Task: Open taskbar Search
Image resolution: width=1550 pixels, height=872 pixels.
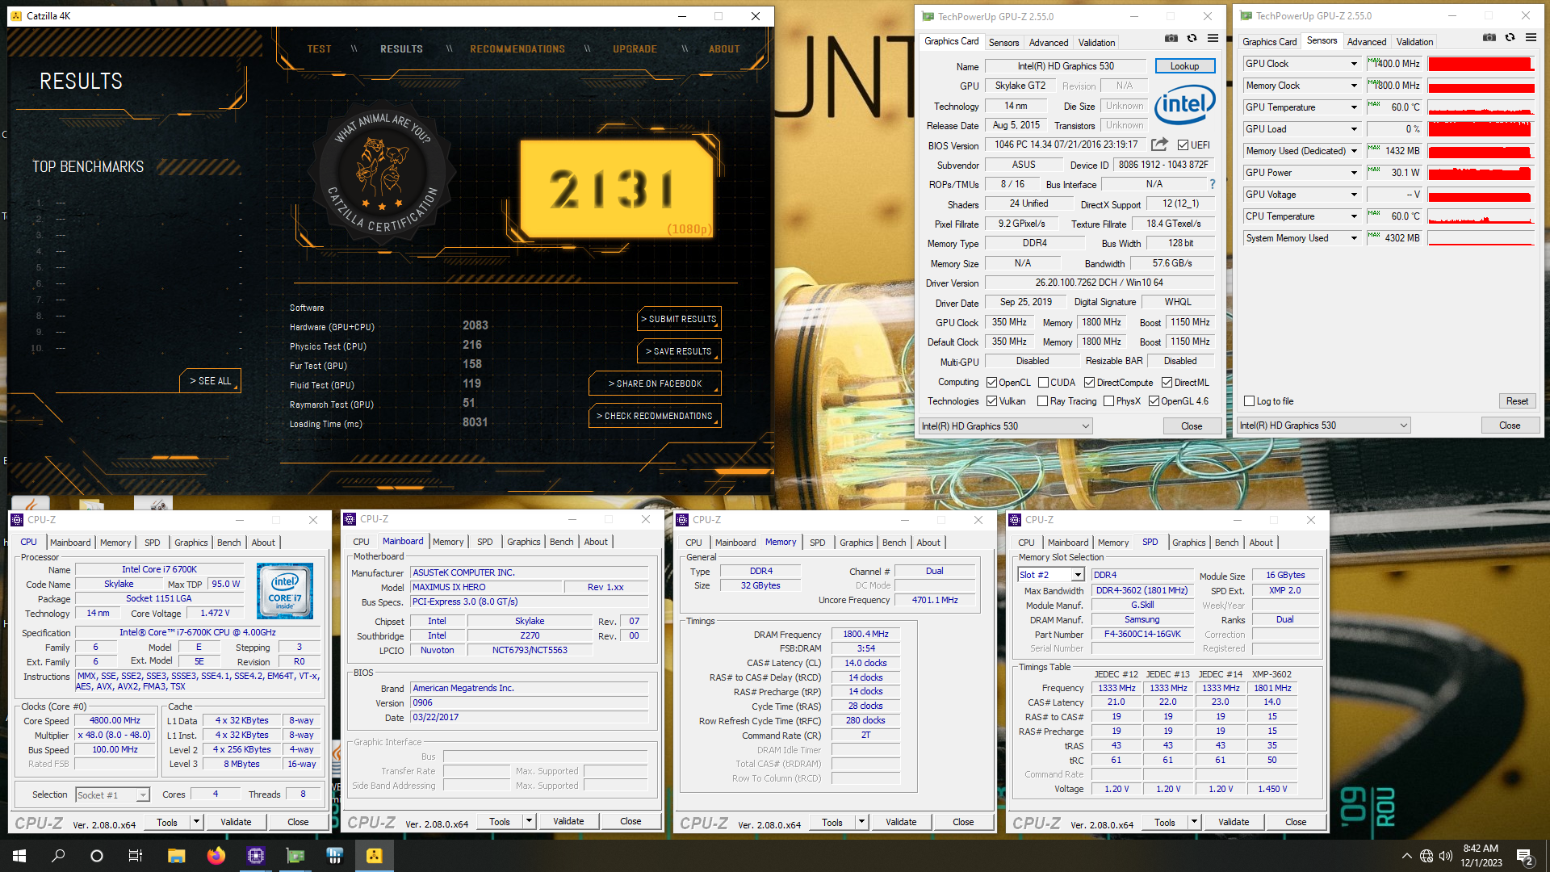Action: pyautogui.click(x=58, y=856)
